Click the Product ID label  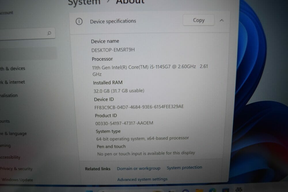pos(106,115)
